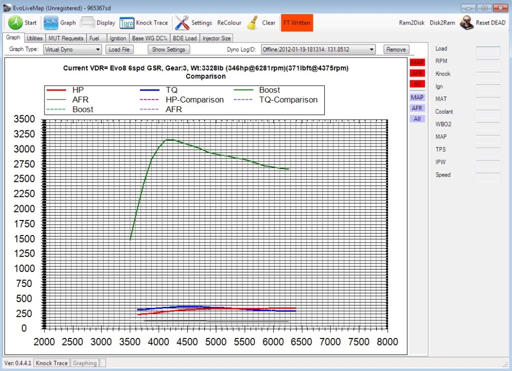
Task: Toggle the purple All comparison button
Action: (417, 119)
